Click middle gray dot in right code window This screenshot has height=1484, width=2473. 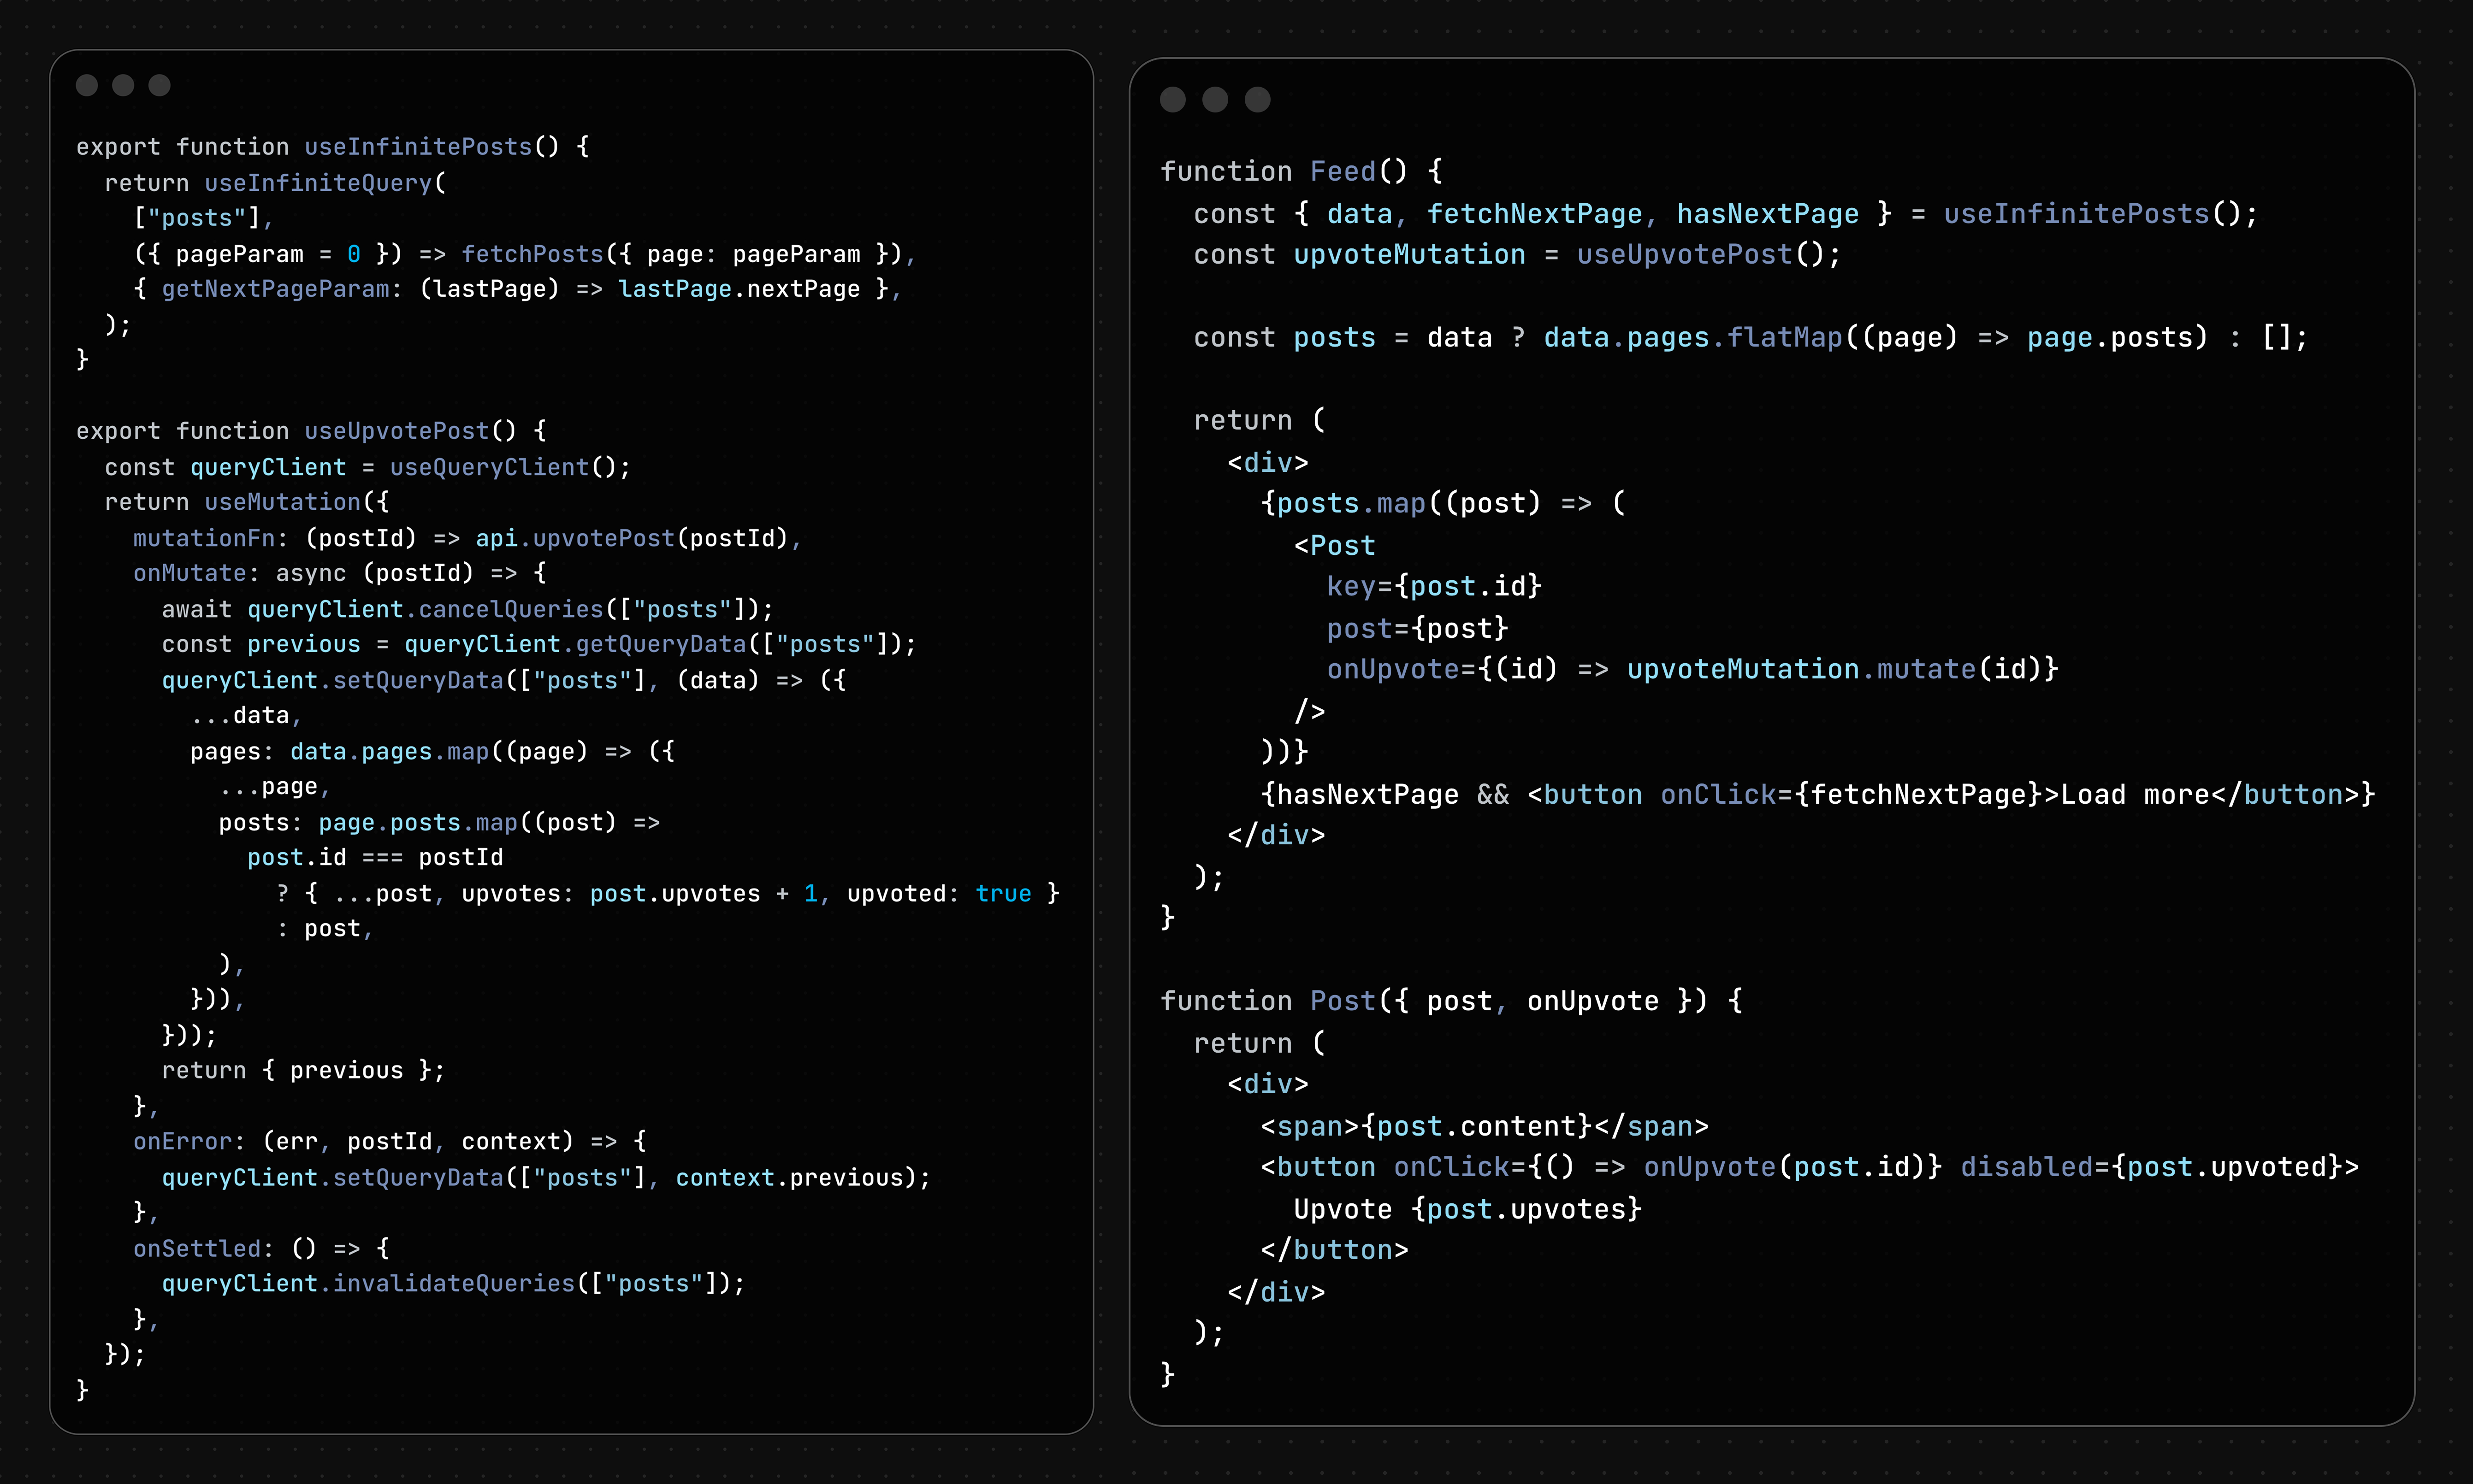click(1214, 100)
